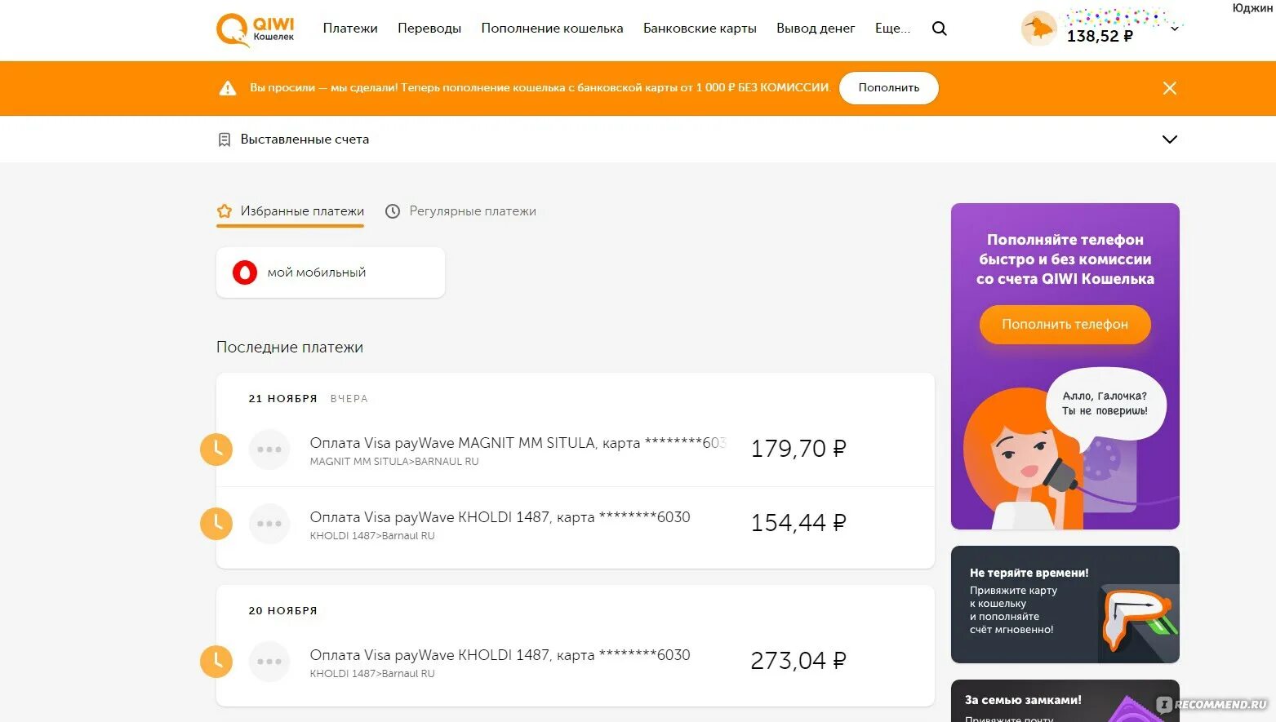
Task: Click the Юджин username text
Action: click(1253, 8)
